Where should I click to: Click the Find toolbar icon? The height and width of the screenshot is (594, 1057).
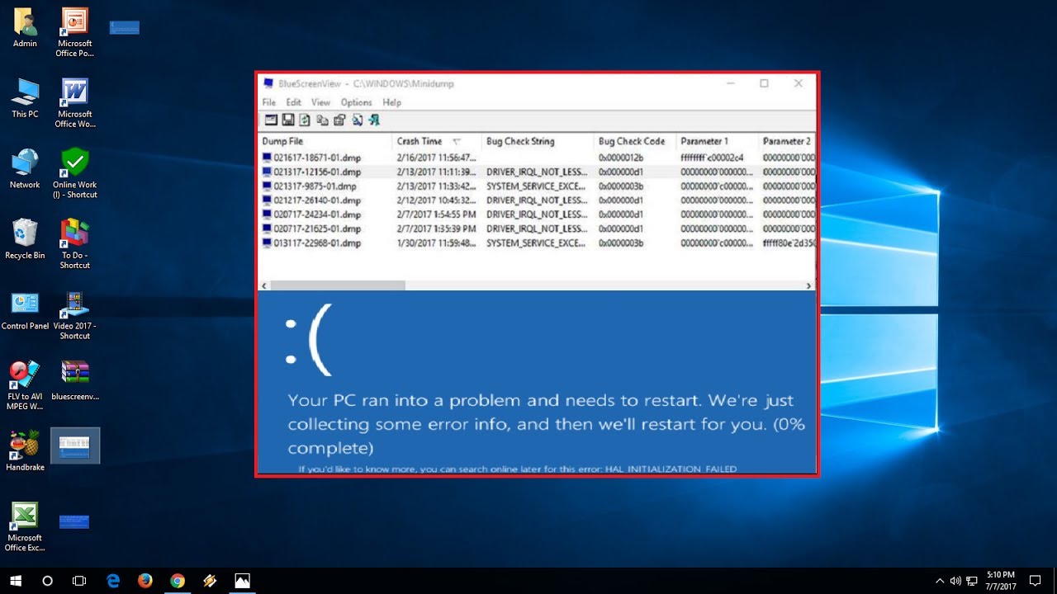pyautogui.click(x=357, y=120)
